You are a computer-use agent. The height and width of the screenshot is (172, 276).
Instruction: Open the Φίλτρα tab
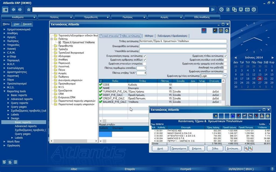[149, 36]
